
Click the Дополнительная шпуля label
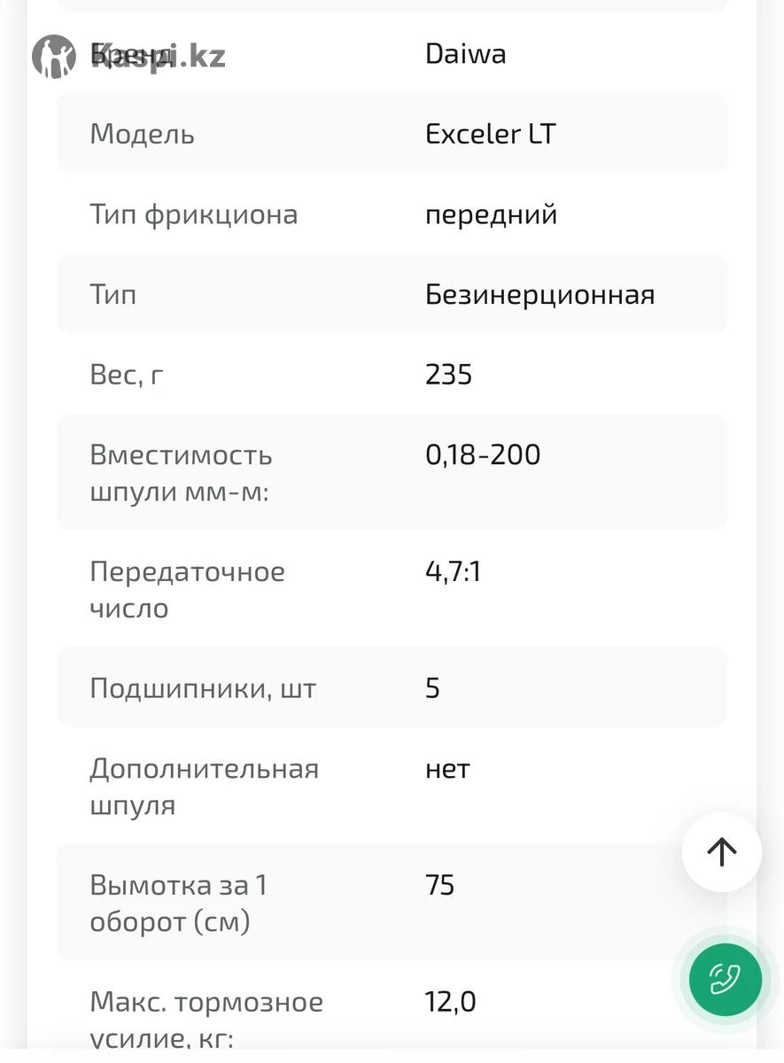coord(204,786)
